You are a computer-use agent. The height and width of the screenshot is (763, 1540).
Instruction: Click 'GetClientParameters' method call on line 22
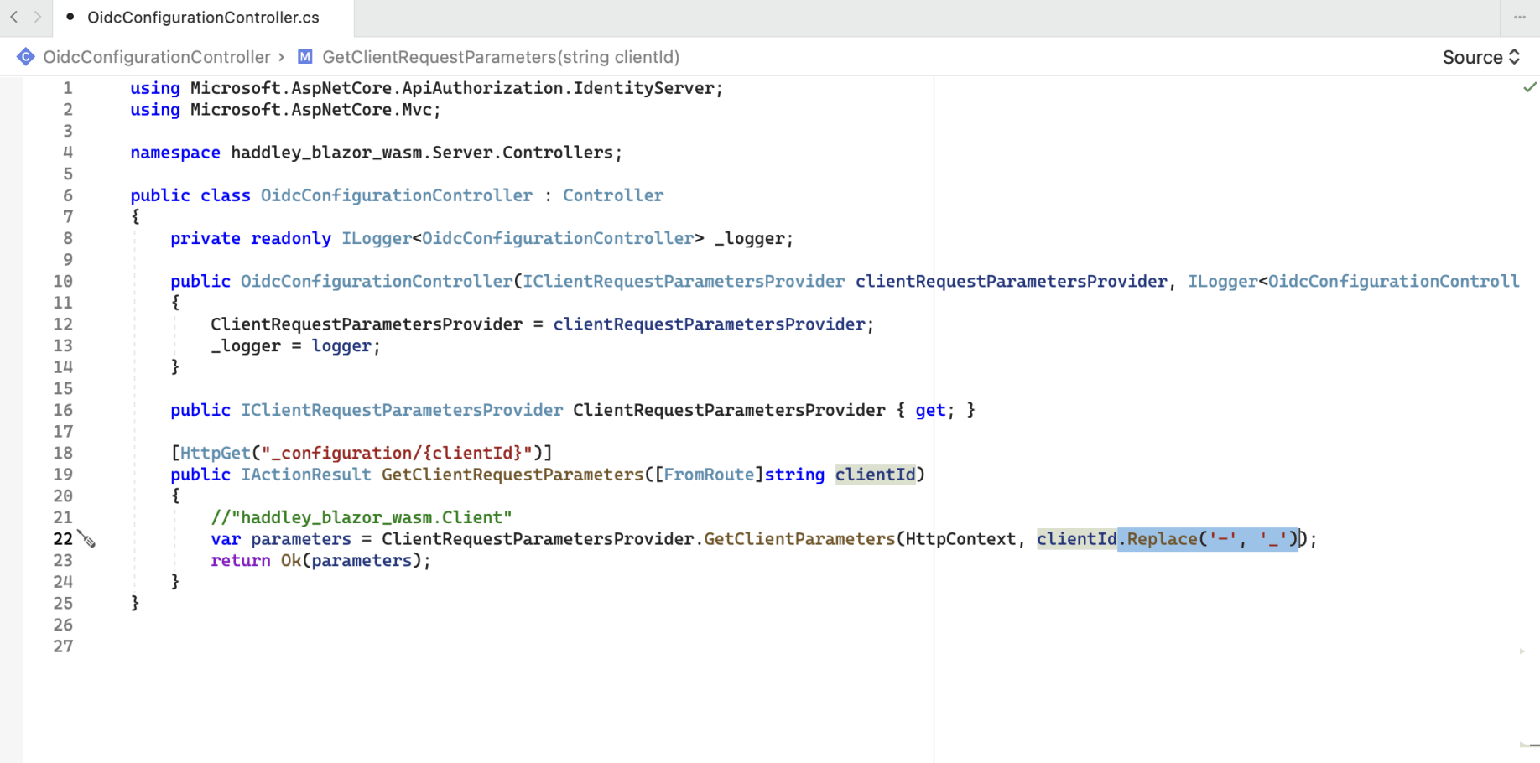pyautogui.click(x=799, y=539)
